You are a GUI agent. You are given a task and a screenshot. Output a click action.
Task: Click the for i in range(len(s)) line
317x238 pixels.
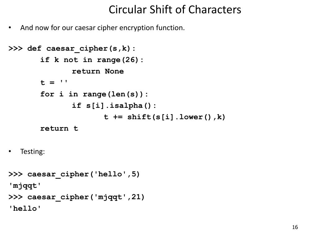94,94
